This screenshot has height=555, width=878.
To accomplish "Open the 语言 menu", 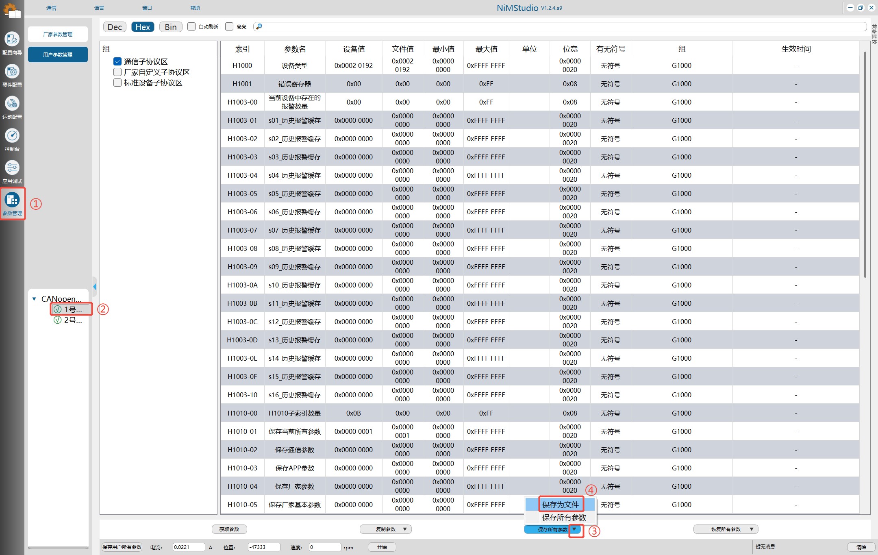I will [99, 8].
